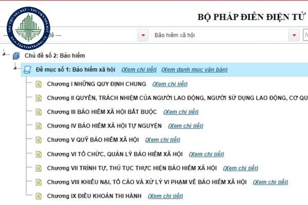Click the document icon for Chương I
308x205 pixels.
(38, 84)
